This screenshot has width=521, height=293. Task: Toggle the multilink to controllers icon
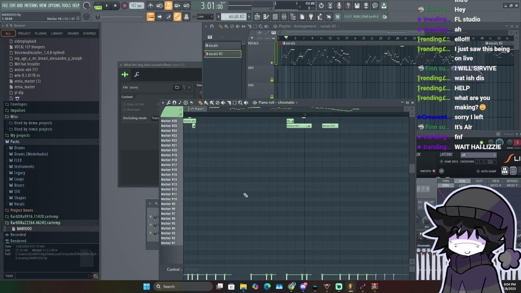click(x=177, y=17)
